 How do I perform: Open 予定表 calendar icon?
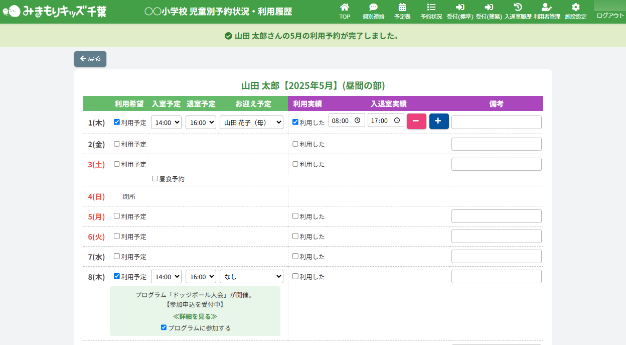click(x=402, y=8)
